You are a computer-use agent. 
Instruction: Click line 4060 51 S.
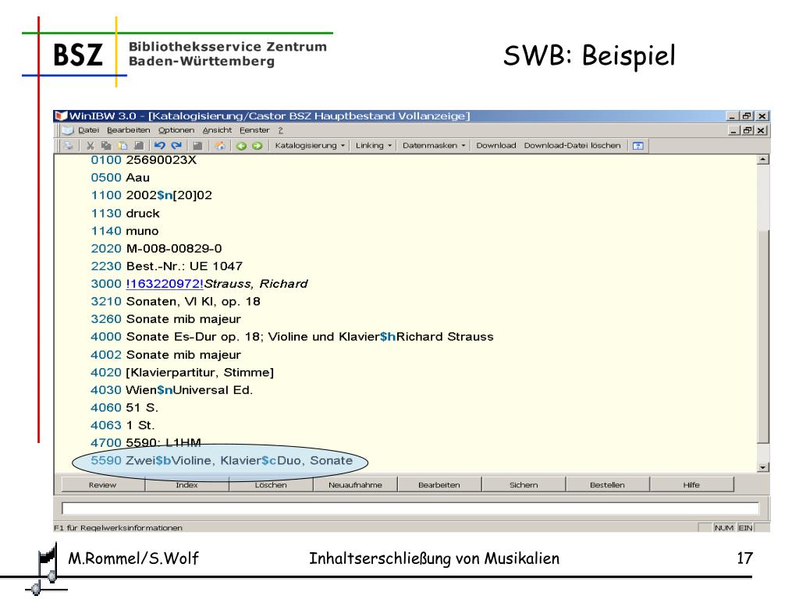[x=125, y=408]
